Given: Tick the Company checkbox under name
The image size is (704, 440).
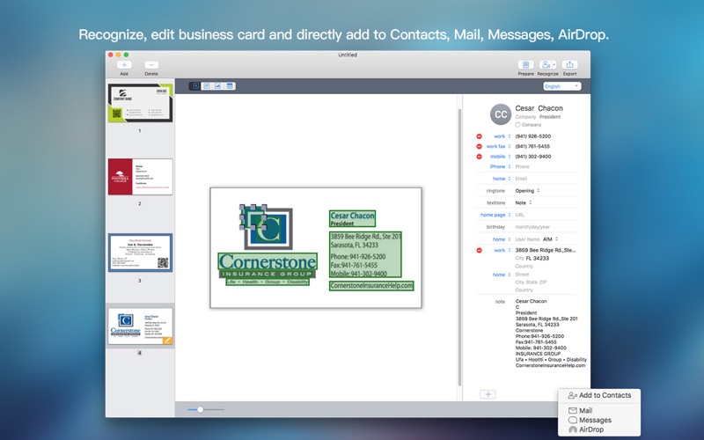Looking at the screenshot, I should pyautogui.click(x=517, y=125).
